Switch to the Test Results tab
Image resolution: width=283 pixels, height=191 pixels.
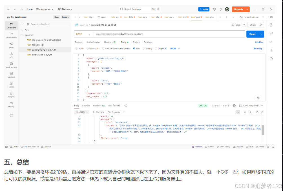coord(114,105)
